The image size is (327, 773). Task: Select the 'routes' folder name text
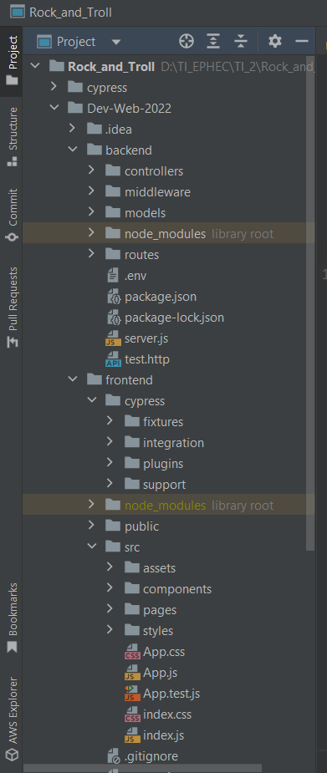tap(142, 255)
